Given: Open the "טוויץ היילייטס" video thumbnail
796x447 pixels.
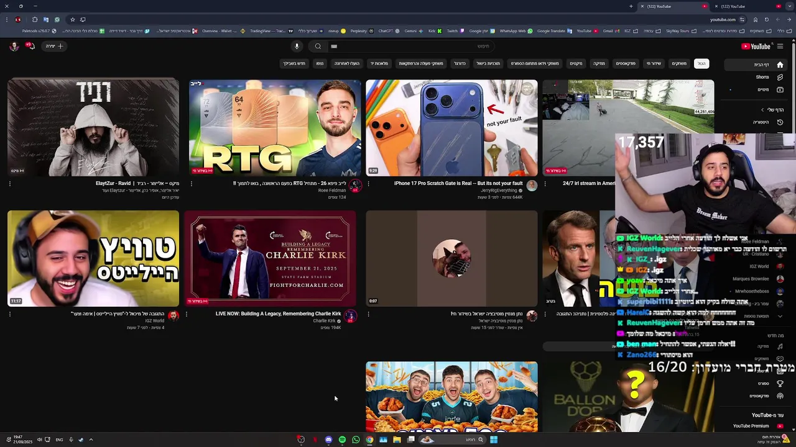Looking at the screenshot, I should pos(93,258).
